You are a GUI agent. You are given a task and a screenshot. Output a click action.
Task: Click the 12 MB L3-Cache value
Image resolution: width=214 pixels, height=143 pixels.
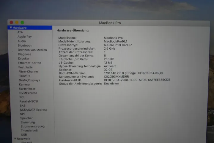tap(108, 63)
